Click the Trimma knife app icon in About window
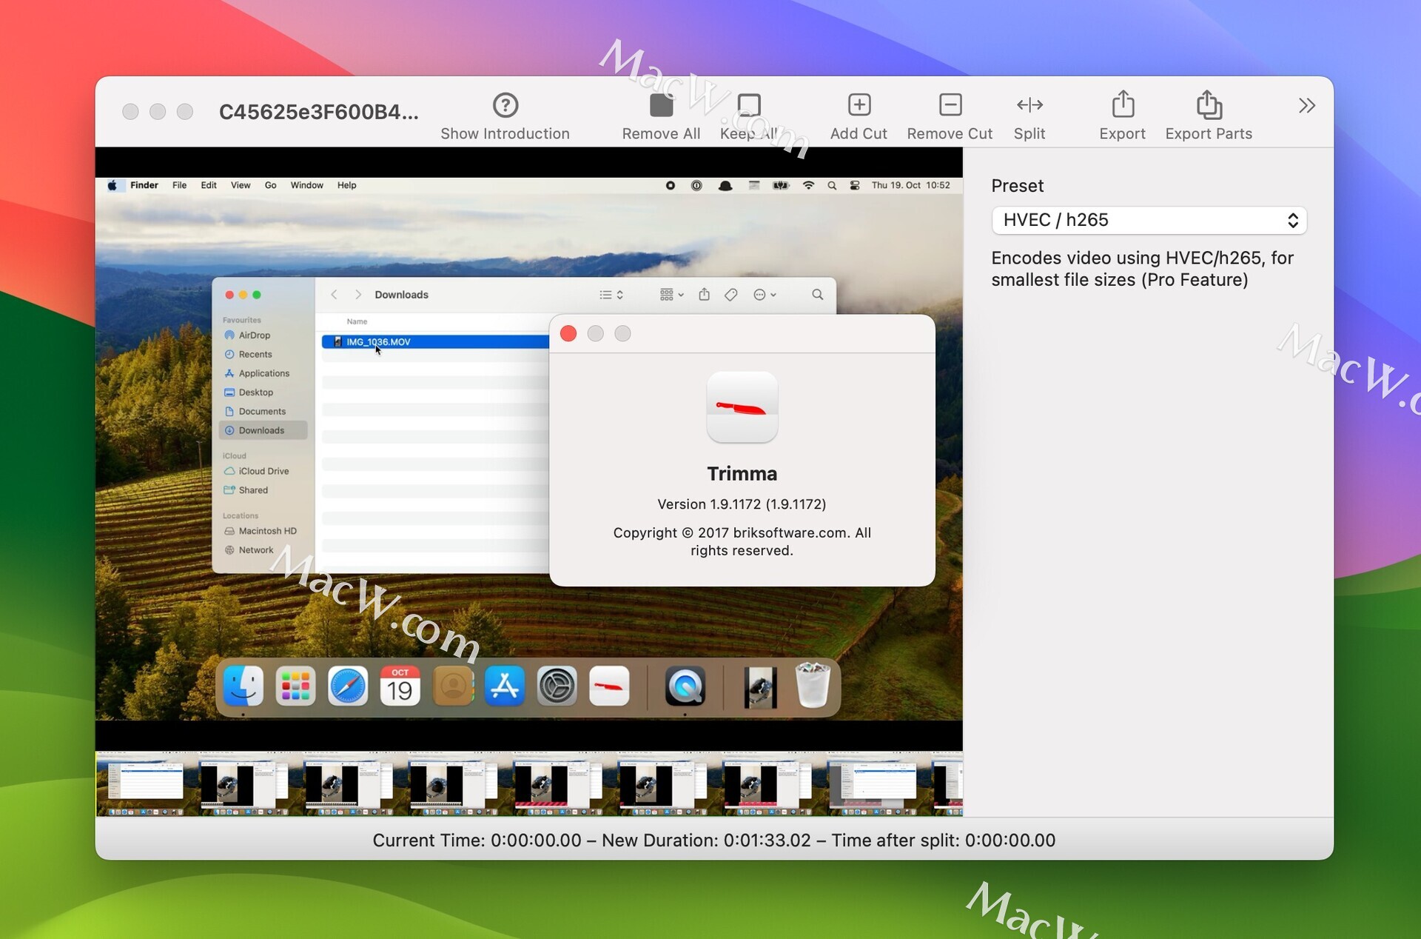This screenshot has height=939, width=1421. coord(742,407)
